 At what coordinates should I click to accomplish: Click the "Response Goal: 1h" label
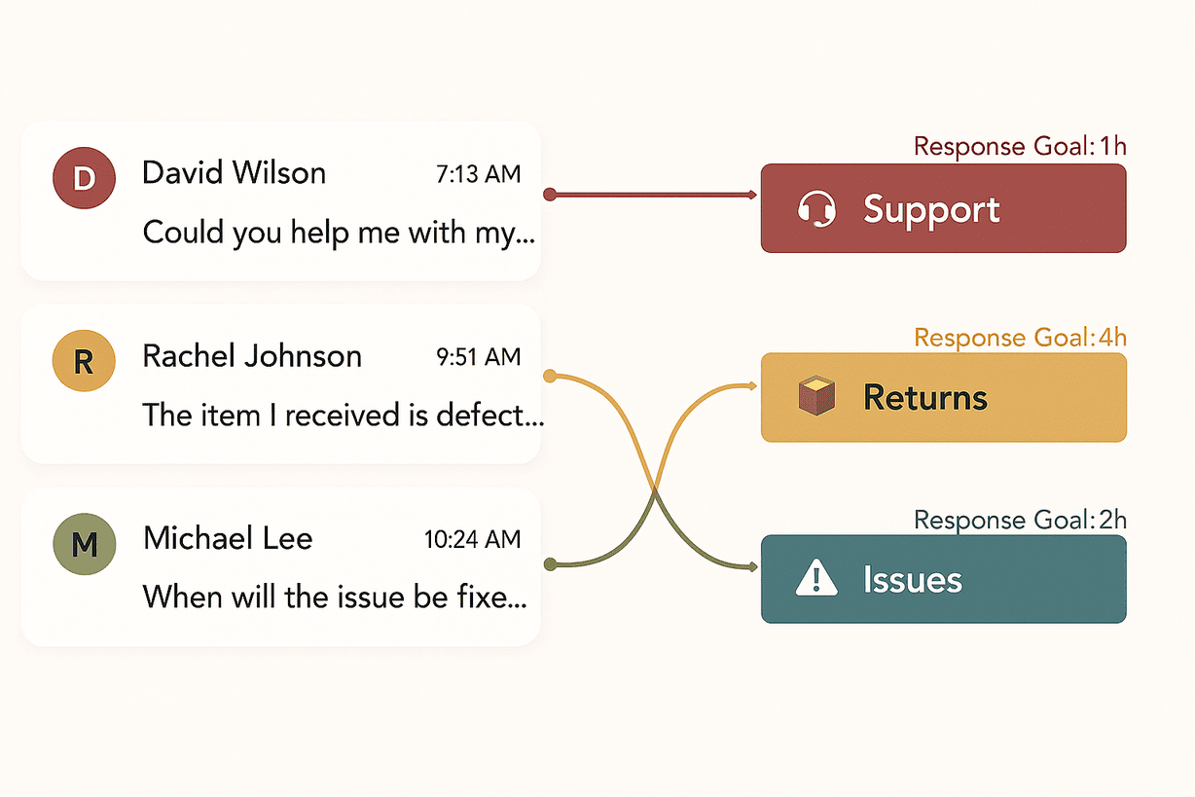tap(1020, 147)
